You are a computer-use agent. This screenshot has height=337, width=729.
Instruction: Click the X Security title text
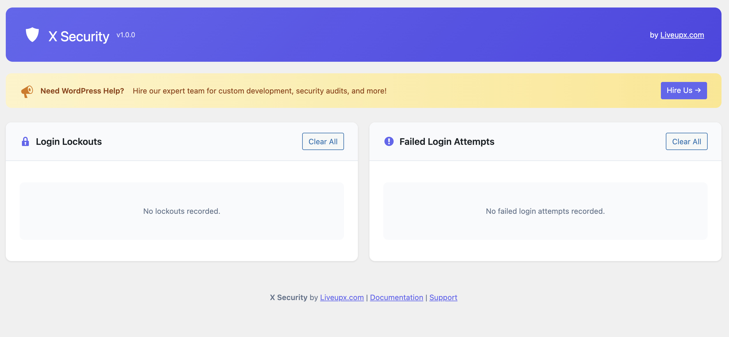79,36
